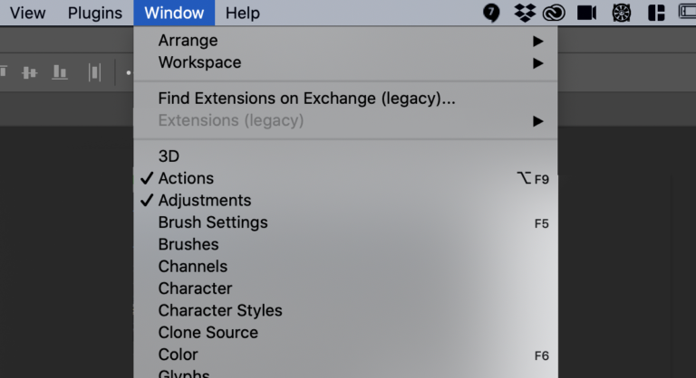
Task: Uncheck the Actions panel entry
Action: tap(186, 178)
